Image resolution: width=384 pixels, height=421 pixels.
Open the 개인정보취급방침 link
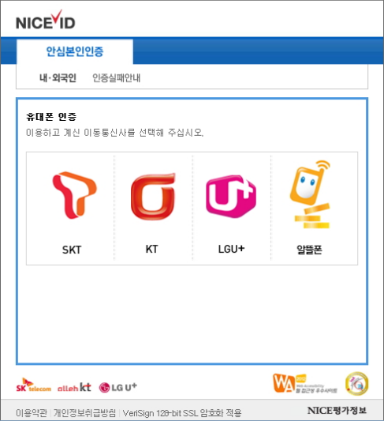point(84,412)
